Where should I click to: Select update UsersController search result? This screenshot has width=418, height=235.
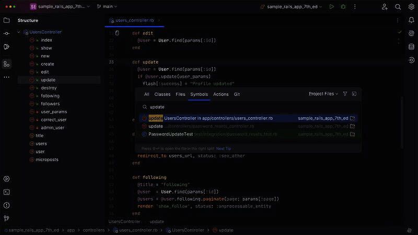[x=248, y=118]
